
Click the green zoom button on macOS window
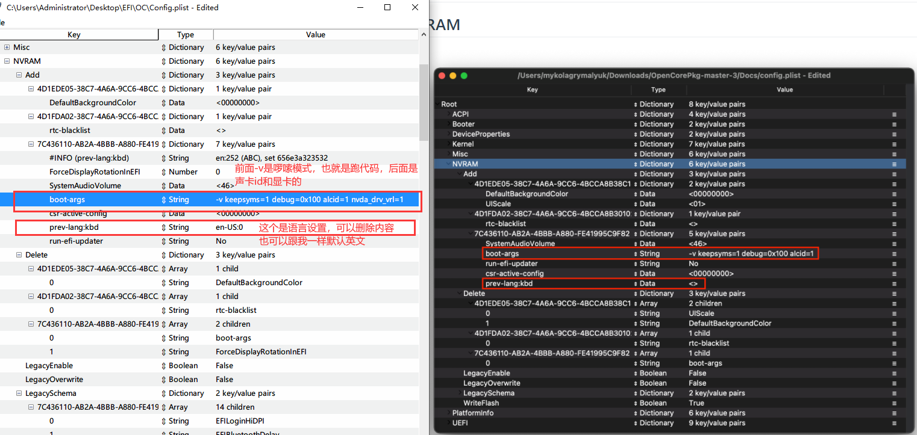463,76
